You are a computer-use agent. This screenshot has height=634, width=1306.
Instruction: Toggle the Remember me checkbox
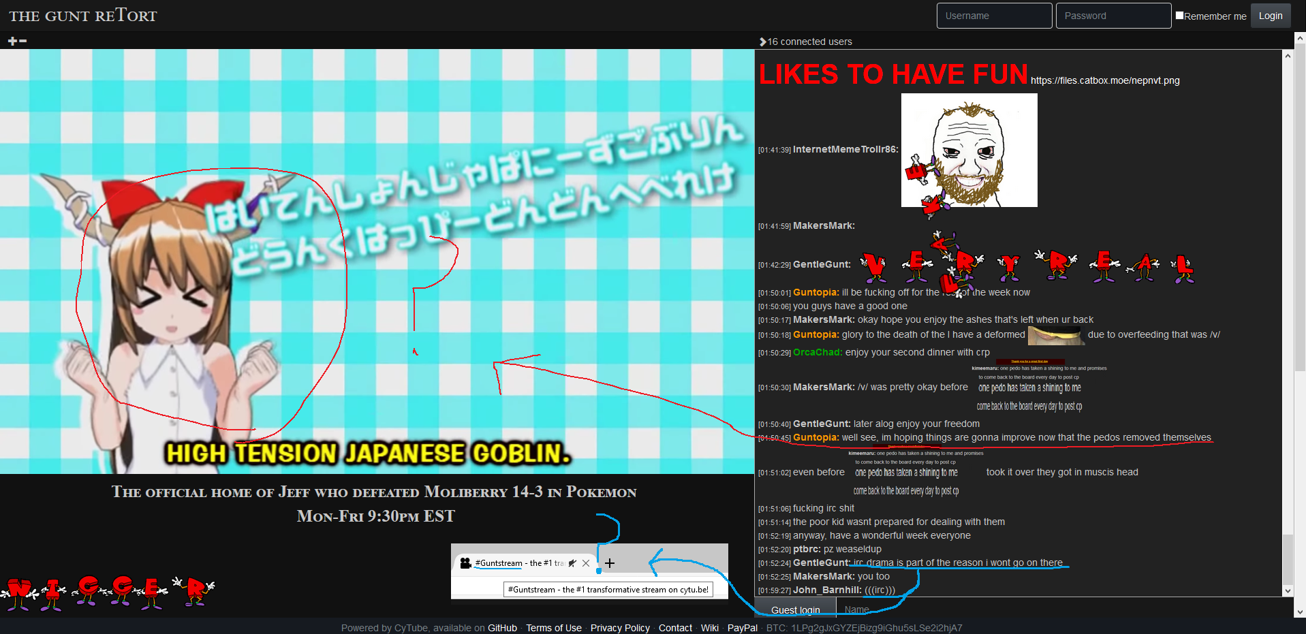1179,15
